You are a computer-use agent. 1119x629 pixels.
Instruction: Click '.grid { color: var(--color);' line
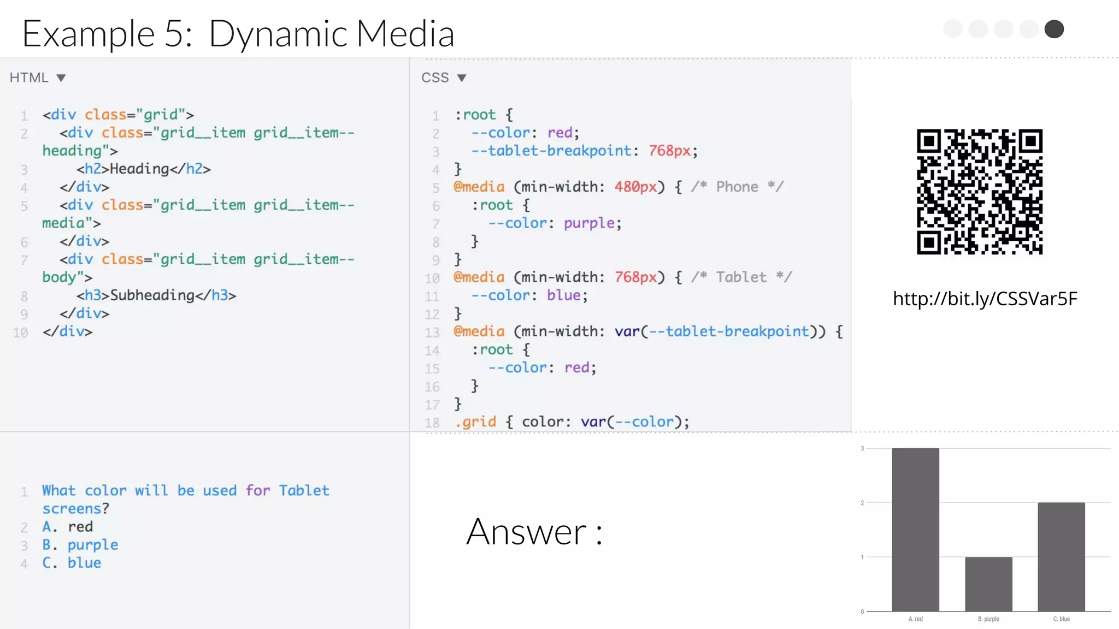pos(572,422)
